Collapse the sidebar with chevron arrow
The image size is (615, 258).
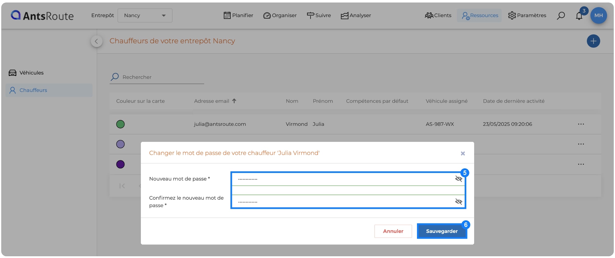coord(96,41)
